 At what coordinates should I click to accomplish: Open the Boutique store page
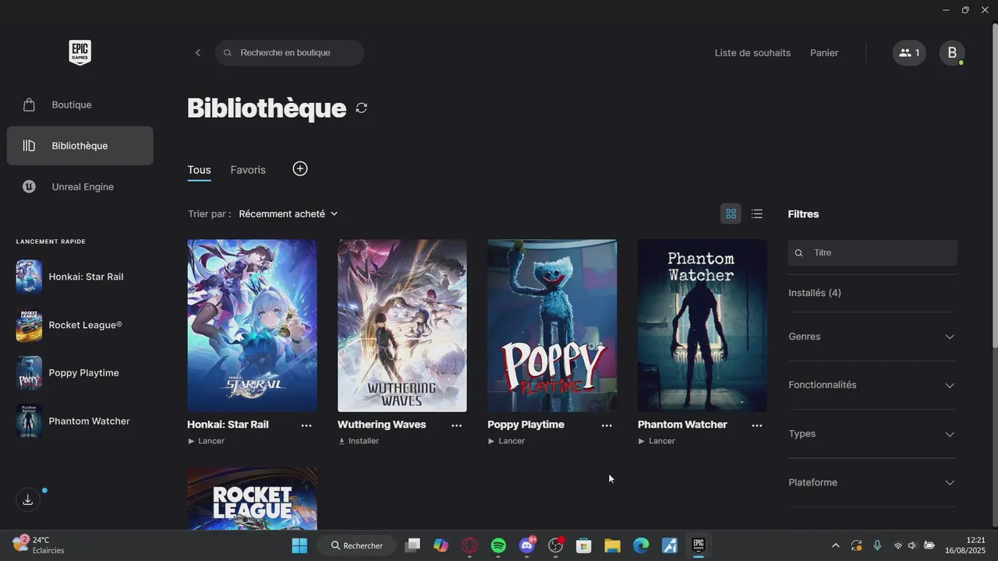click(80, 104)
